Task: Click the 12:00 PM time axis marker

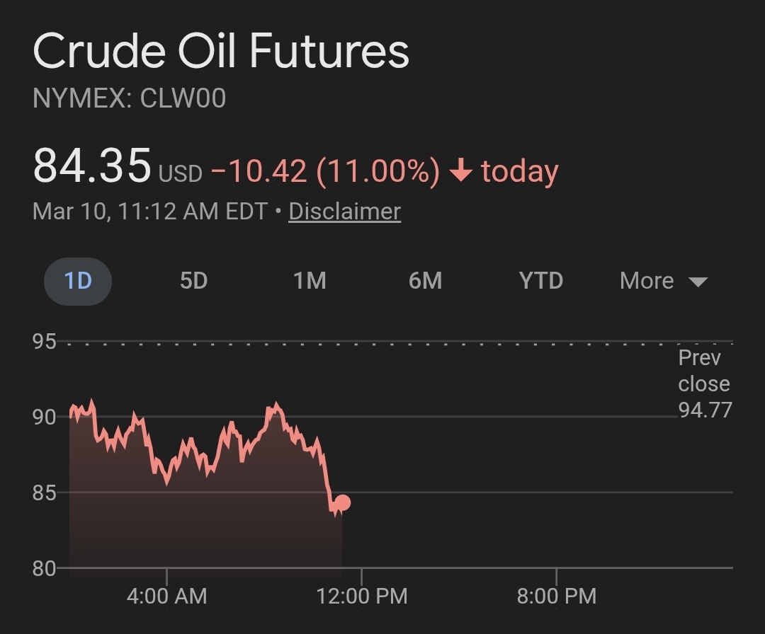Action: [362, 596]
